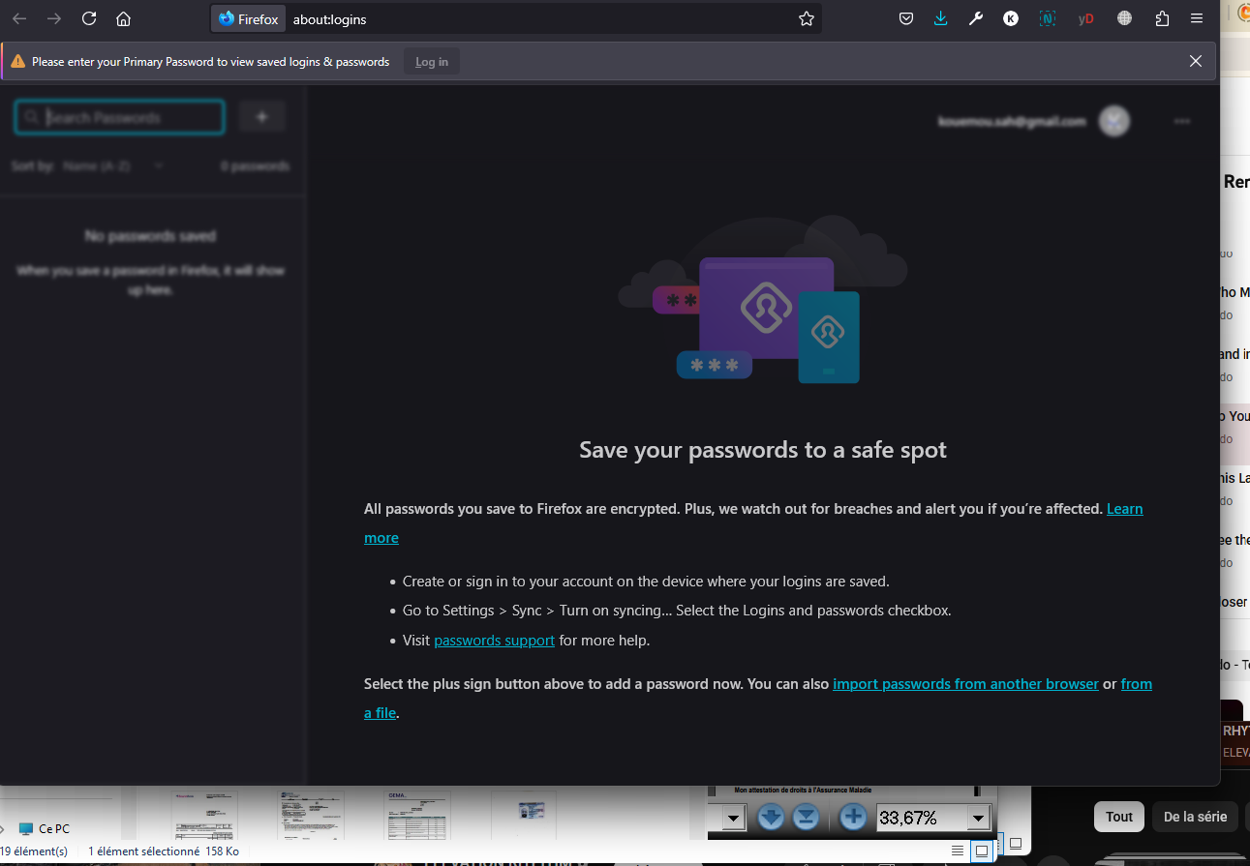Click the about:logins address bar text
The image size is (1250, 866).
click(x=330, y=18)
